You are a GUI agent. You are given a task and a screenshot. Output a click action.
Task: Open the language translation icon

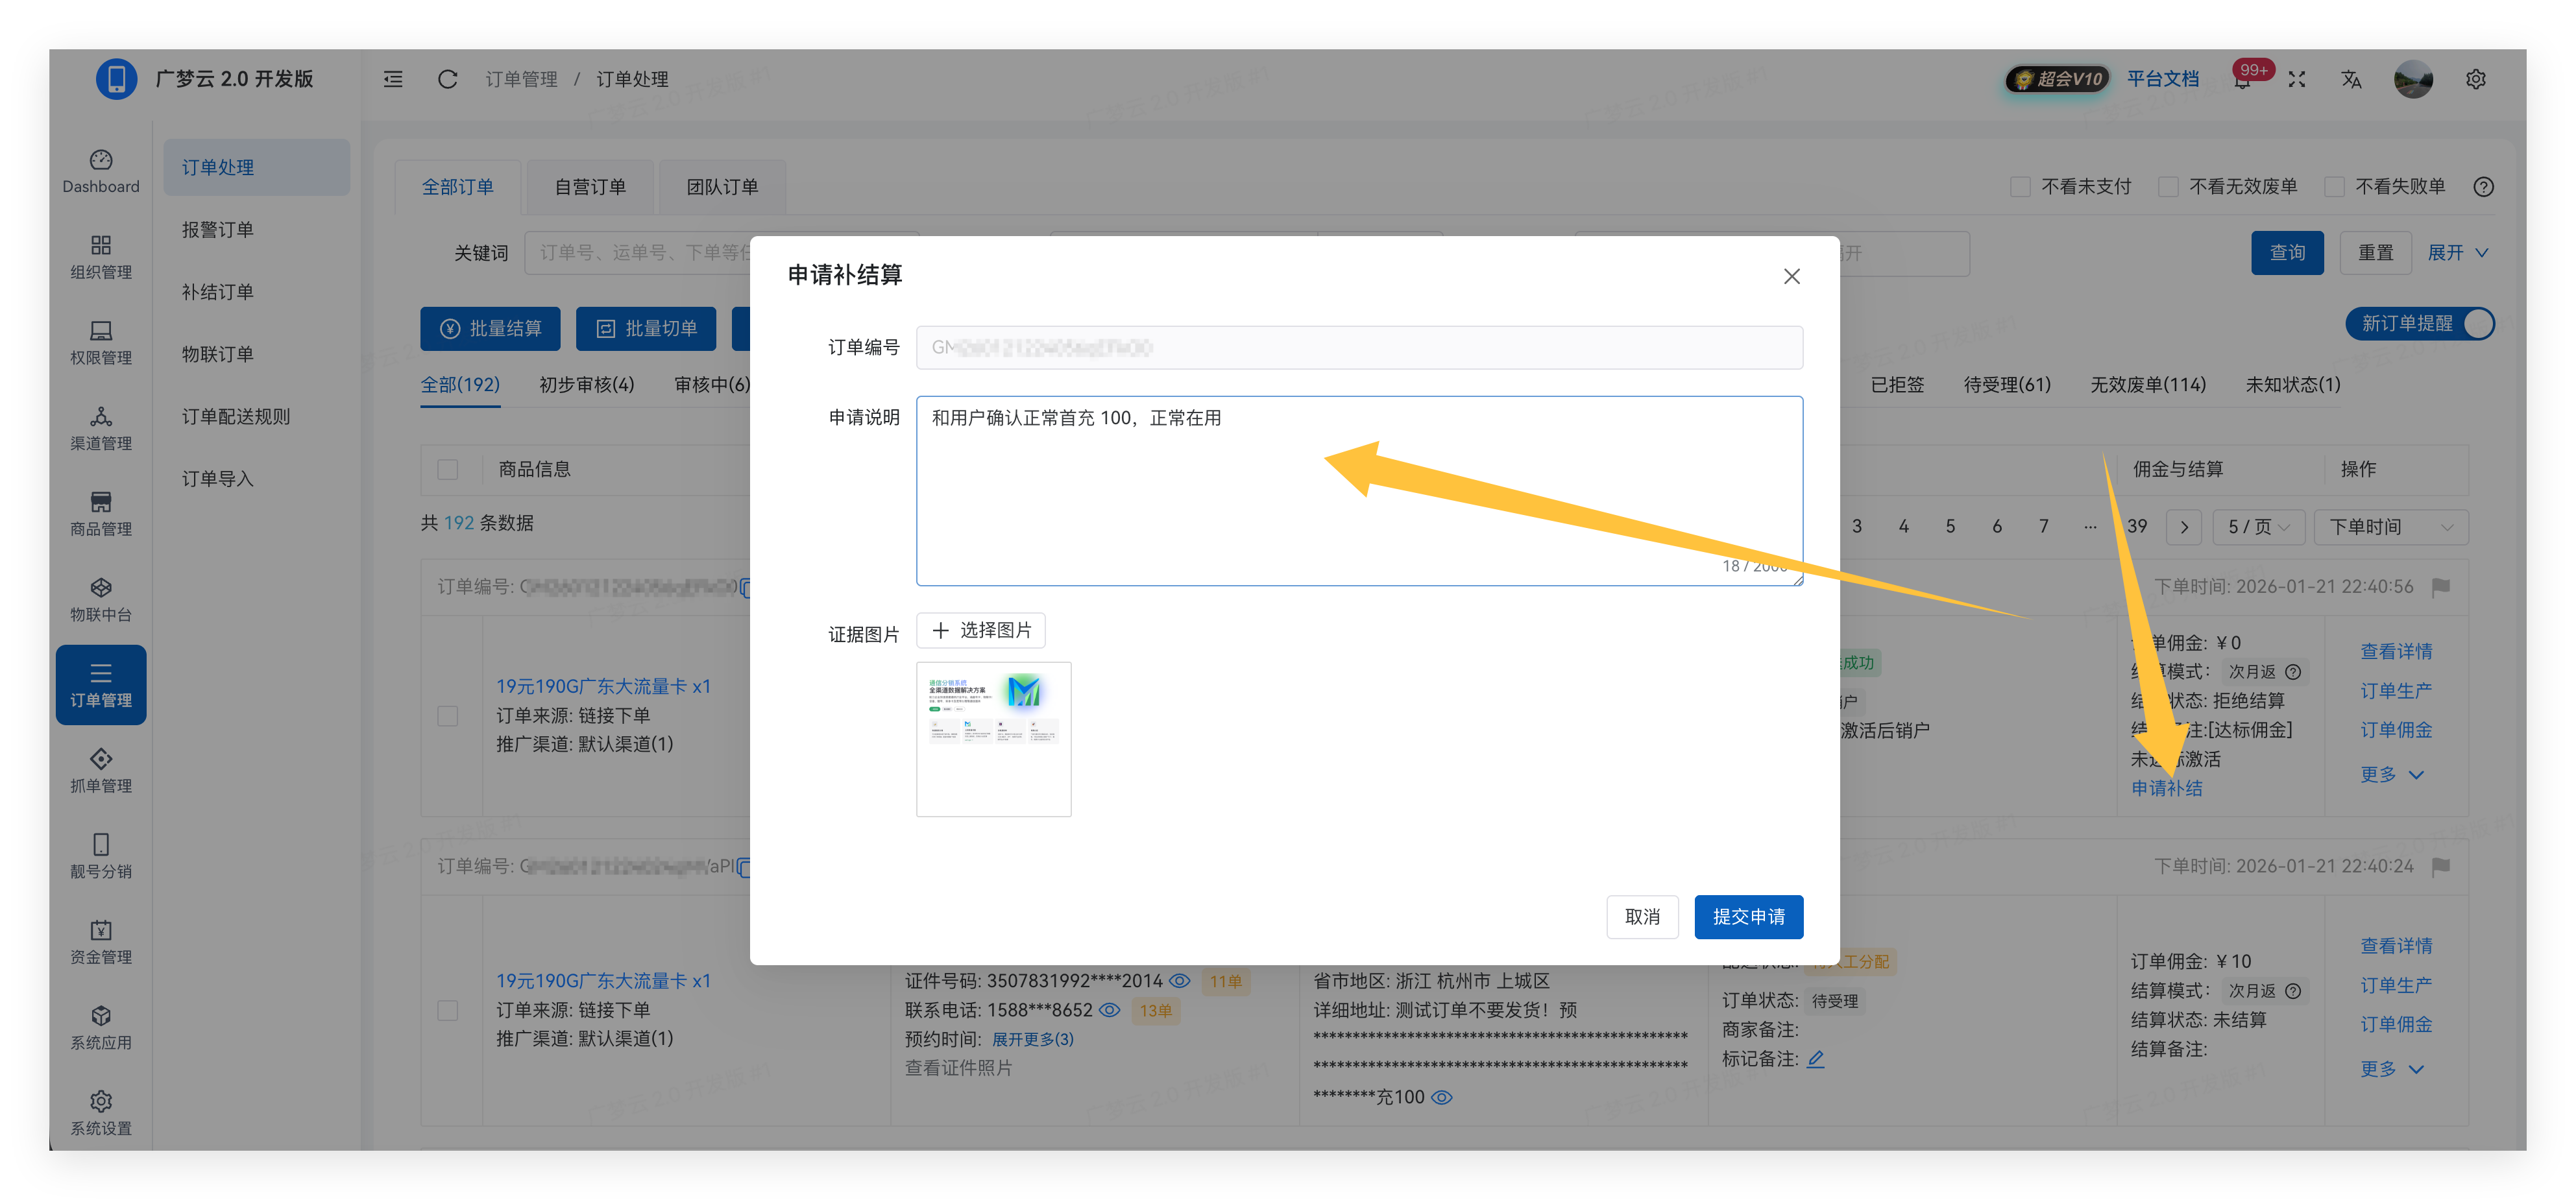tap(2351, 79)
